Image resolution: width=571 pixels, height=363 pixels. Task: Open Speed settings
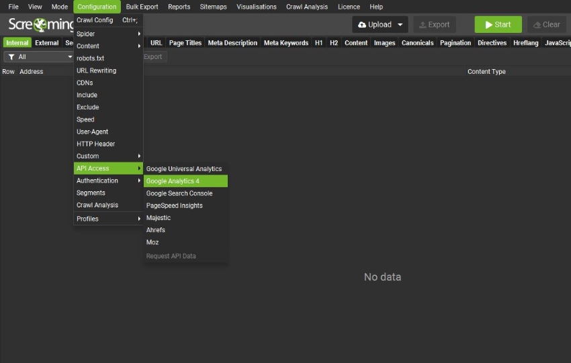click(x=108, y=119)
